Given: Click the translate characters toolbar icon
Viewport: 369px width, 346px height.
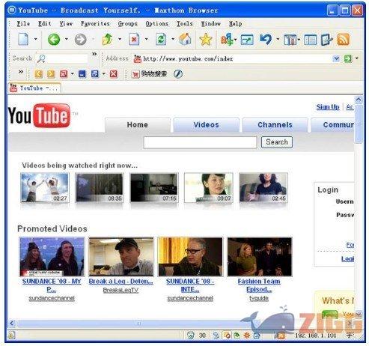Looking at the screenshot, I should (x=227, y=40).
